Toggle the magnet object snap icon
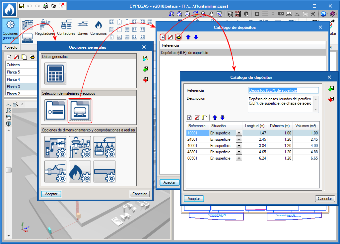Viewport: 340px width, 244px height. tap(246, 14)
